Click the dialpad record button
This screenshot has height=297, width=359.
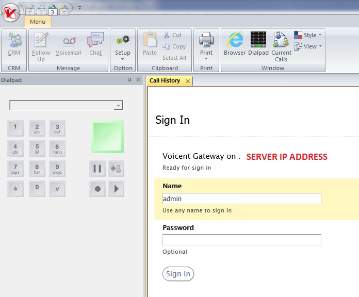pos(97,189)
